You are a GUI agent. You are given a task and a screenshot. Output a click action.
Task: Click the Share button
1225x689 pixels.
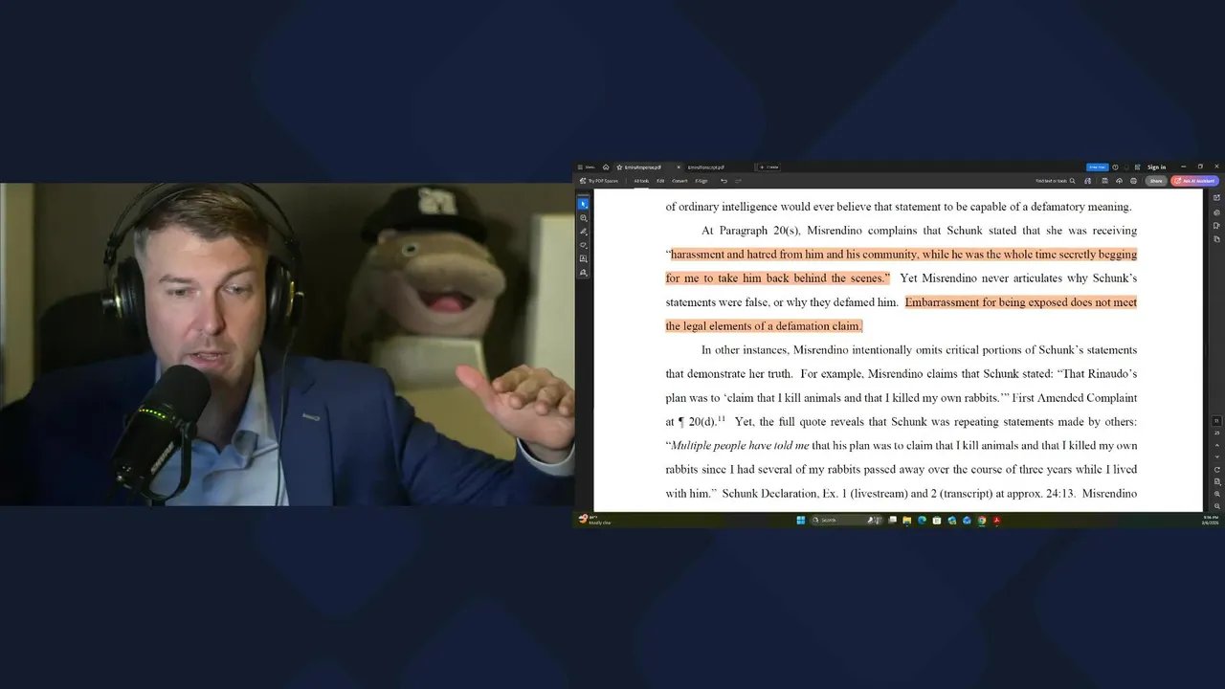(1156, 181)
